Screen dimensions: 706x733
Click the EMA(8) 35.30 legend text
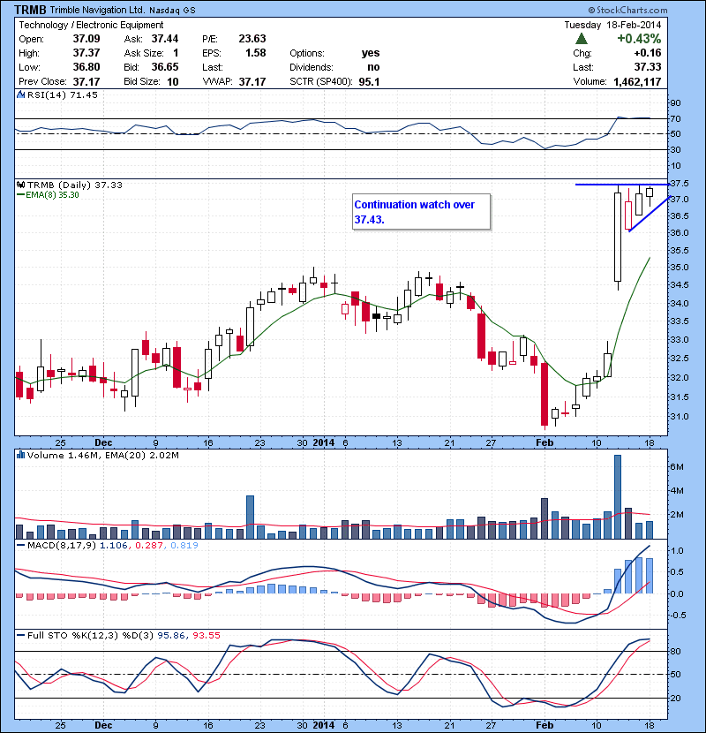click(x=52, y=195)
